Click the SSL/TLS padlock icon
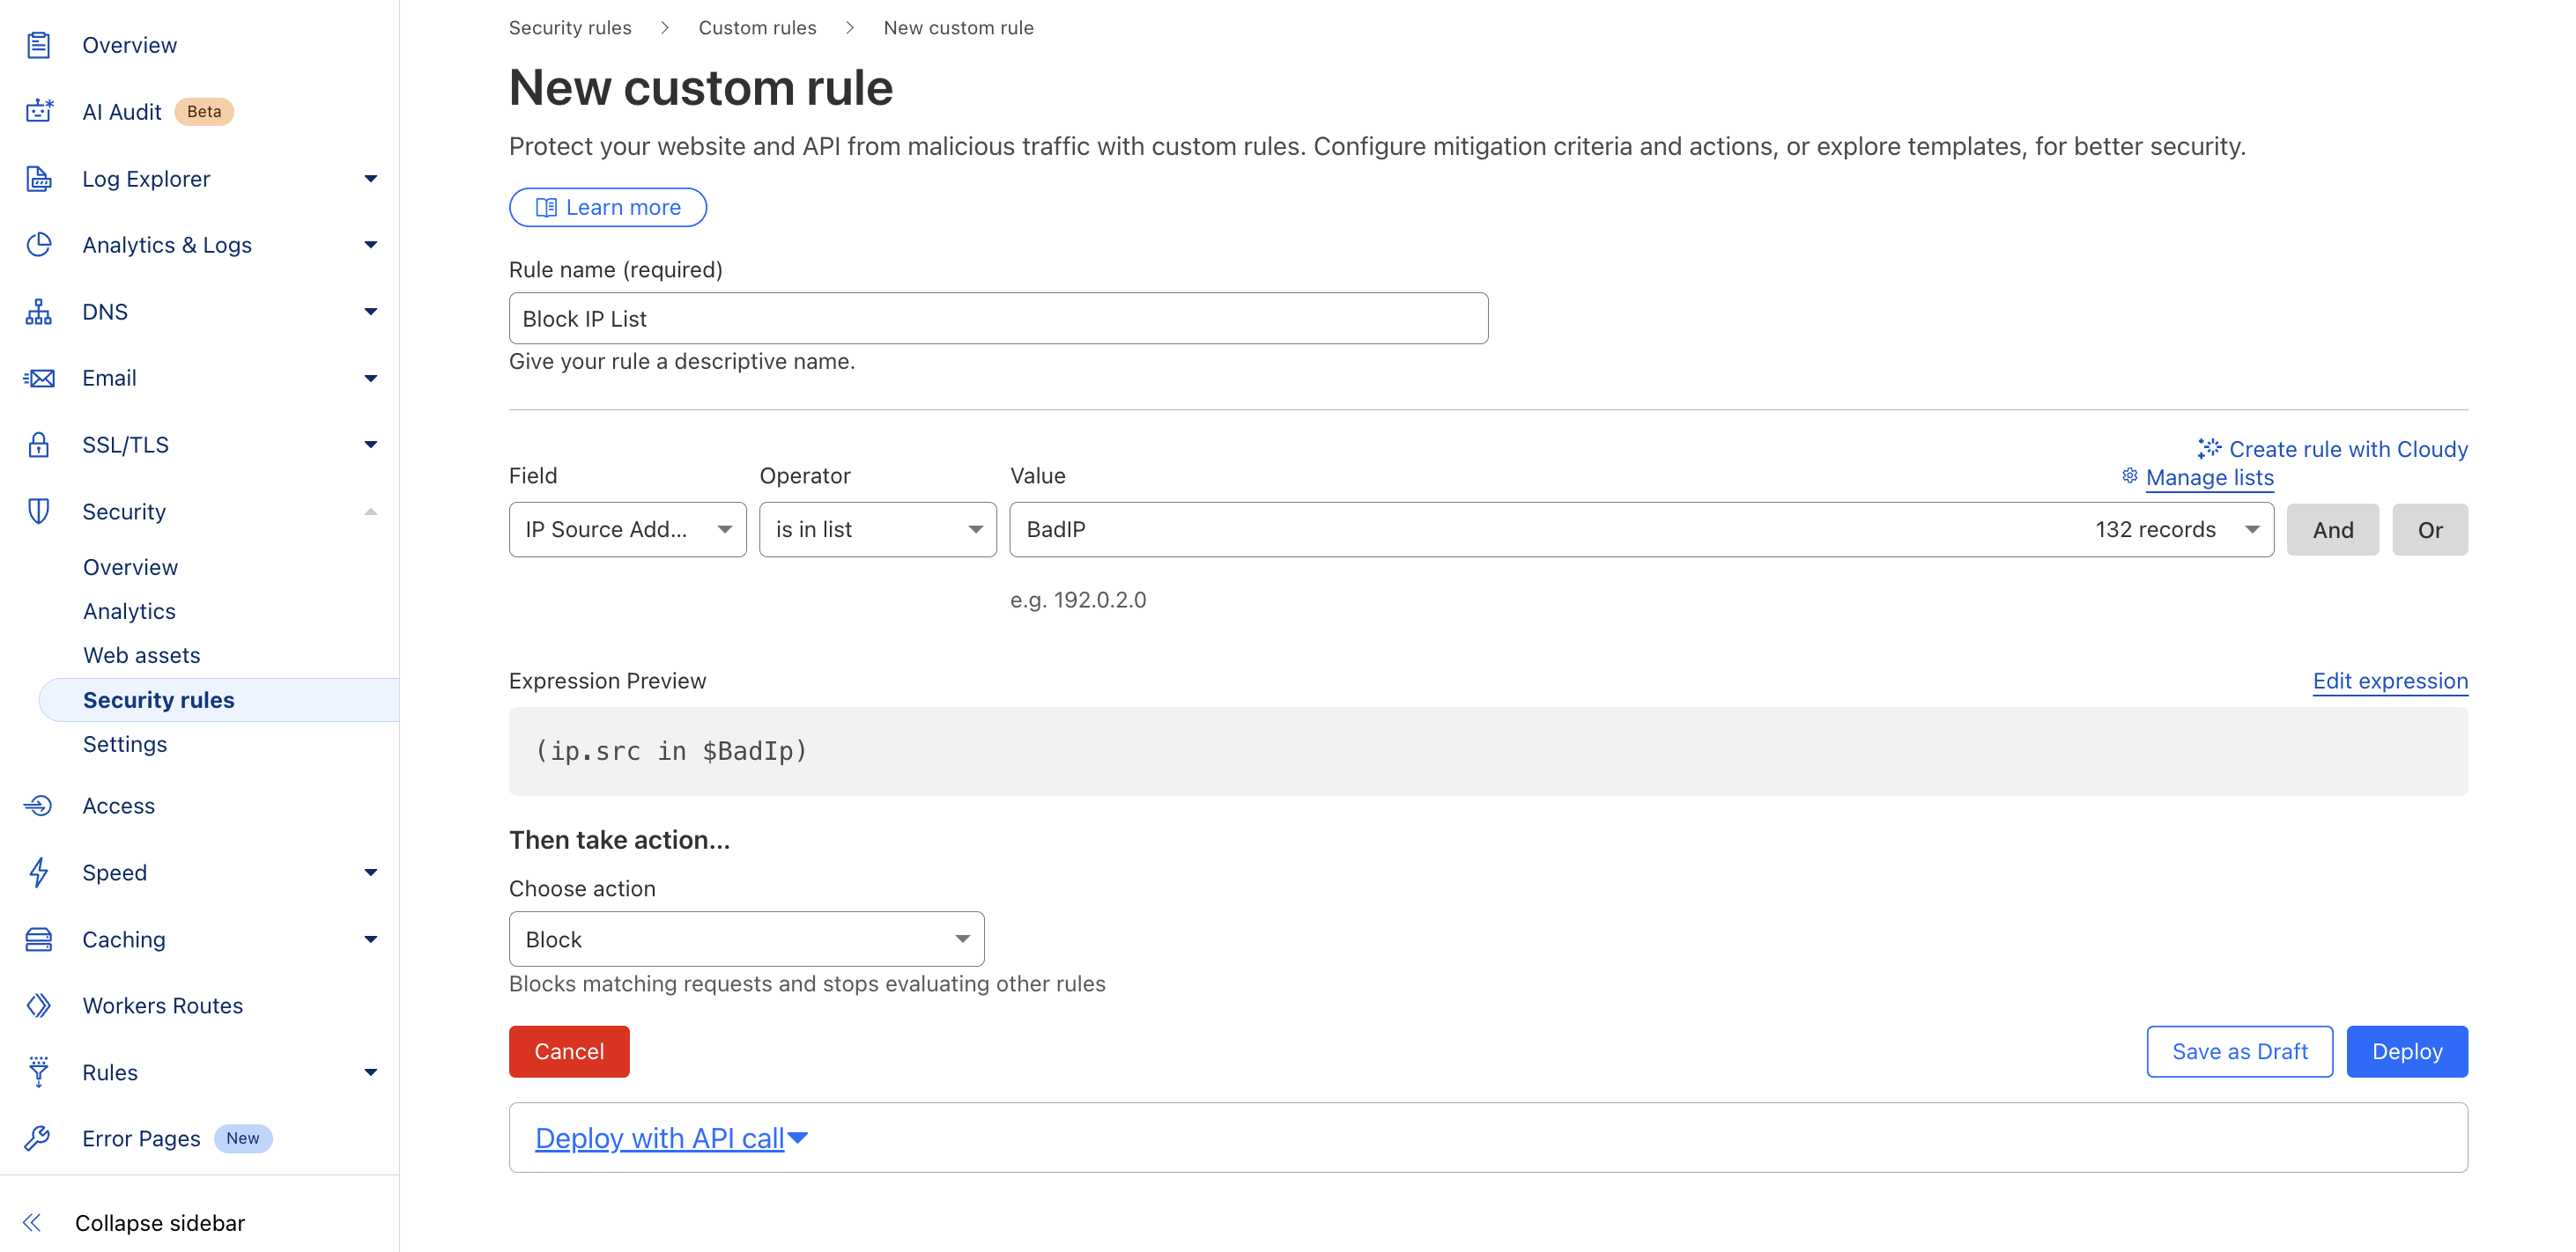The height and width of the screenshot is (1252, 2576). (x=39, y=445)
